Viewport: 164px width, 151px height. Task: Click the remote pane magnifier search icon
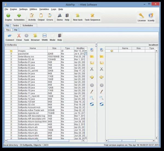pos(101,98)
